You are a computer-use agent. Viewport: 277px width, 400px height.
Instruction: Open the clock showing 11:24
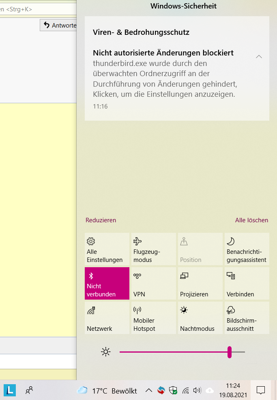coord(233,390)
